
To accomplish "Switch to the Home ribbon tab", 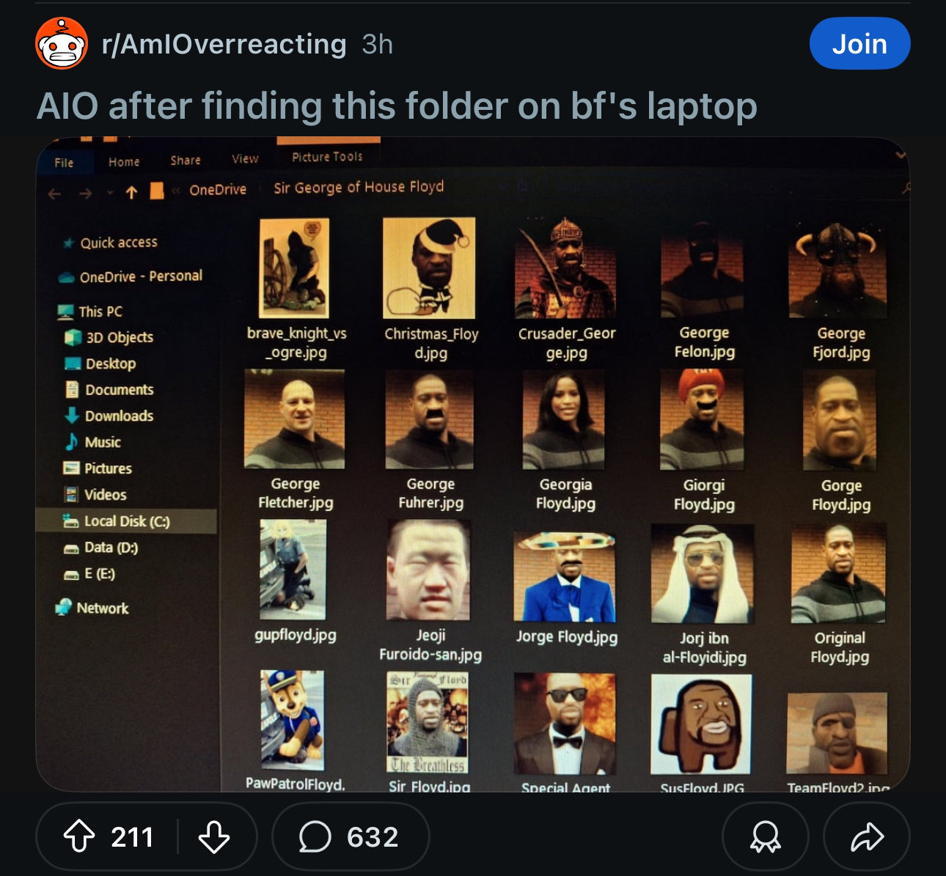I will click(x=124, y=162).
